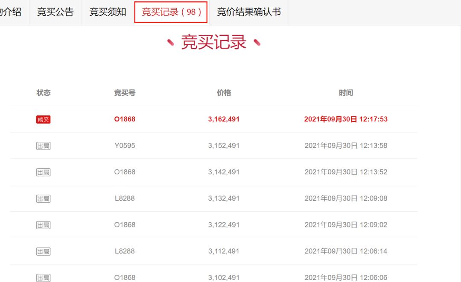Click the 出局 badge in the 12:09:02 row

click(x=42, y=224)
